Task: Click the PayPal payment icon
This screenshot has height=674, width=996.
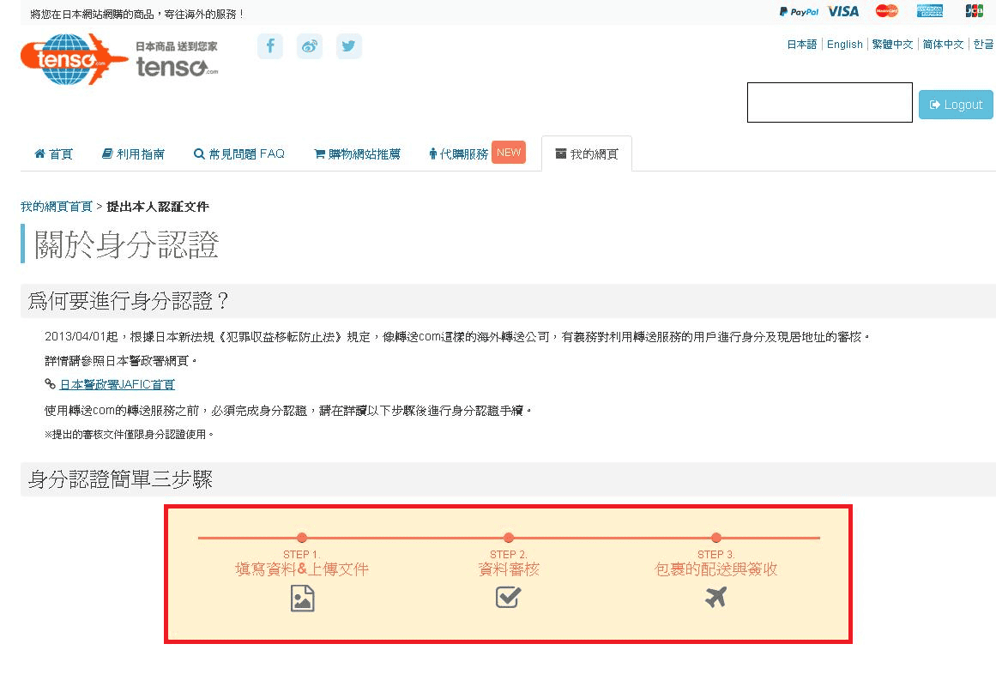Action: [799, 11]
